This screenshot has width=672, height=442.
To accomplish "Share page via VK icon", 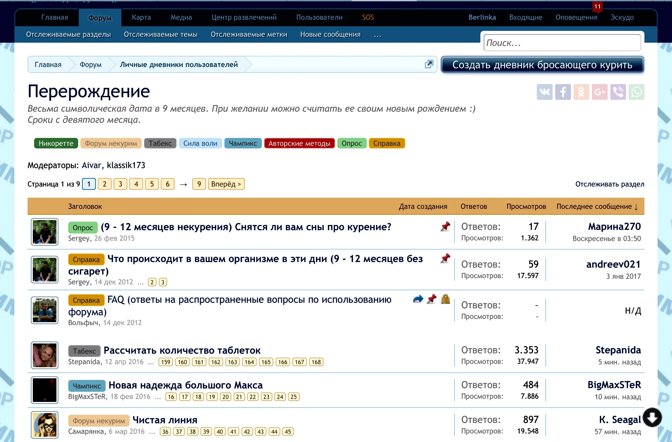I will click(544, 92).
